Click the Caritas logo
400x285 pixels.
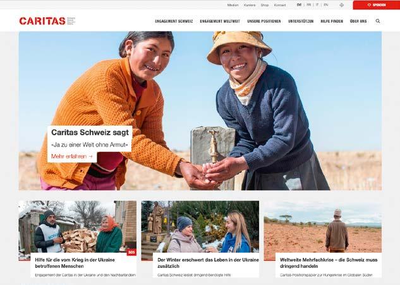coord(47,21)
